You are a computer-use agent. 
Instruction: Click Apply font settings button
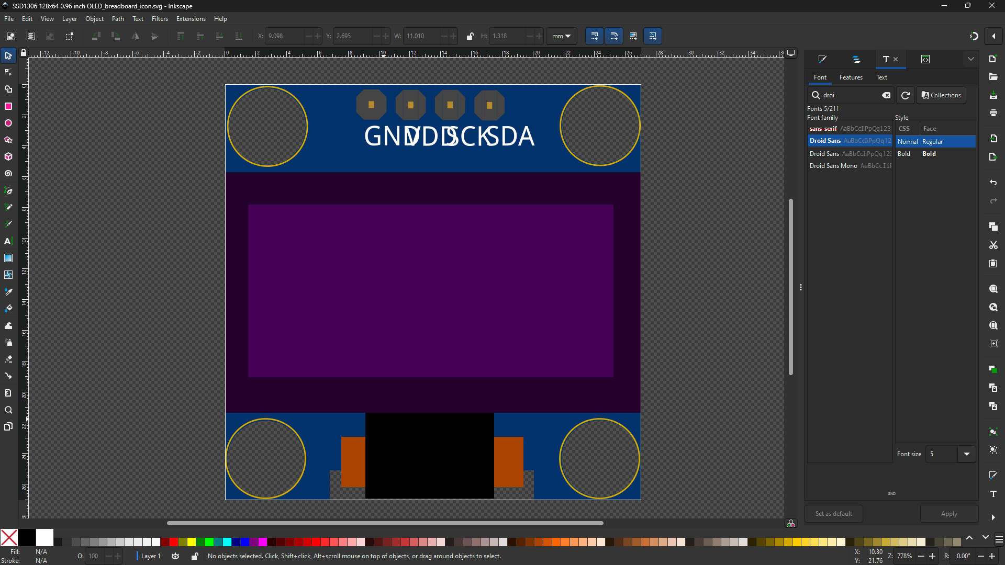(948, 513)
